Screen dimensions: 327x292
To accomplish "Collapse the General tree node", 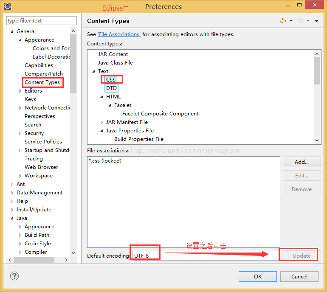I will 12,31.
